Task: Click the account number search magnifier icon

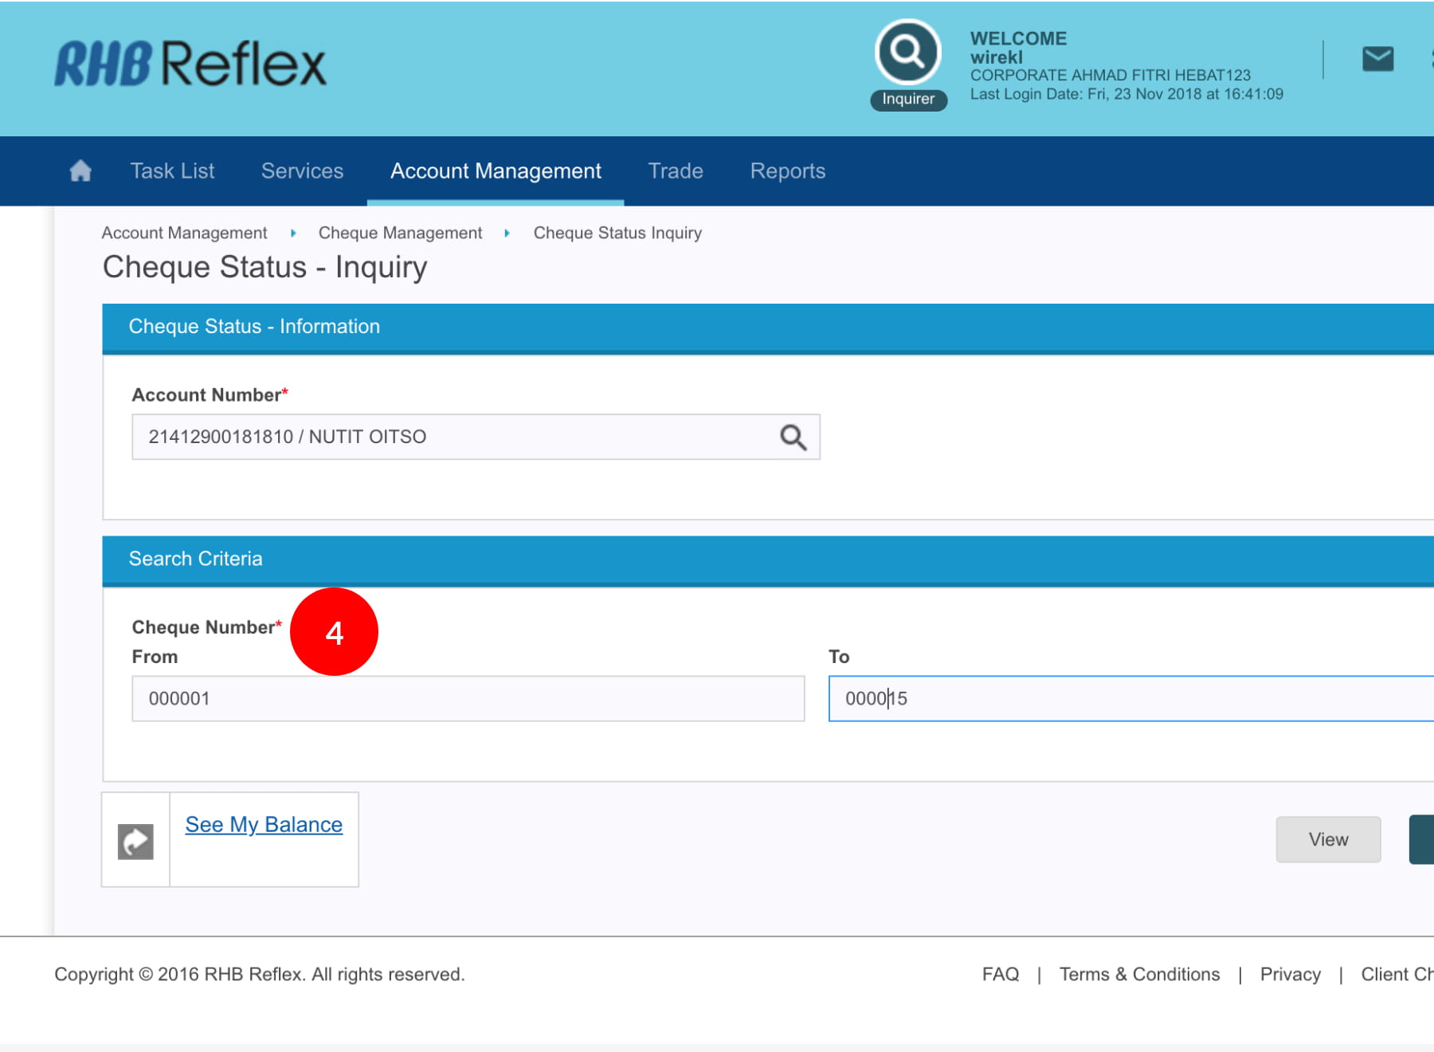Action: (793, 437)
